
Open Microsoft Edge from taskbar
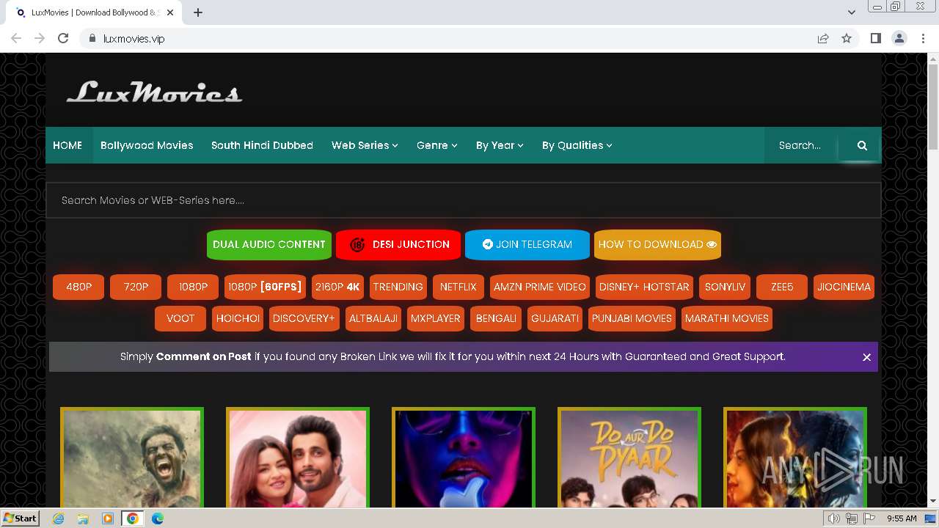point(157,518)
